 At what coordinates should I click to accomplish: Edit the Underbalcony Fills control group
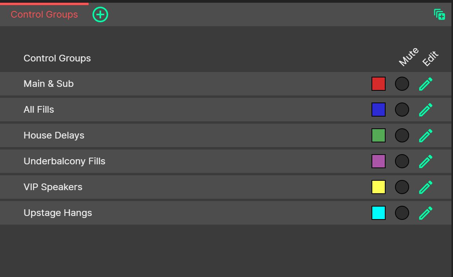[425, 161]
